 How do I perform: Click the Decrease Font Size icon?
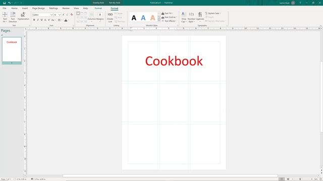pyautogui.click(x=67, y=15)
